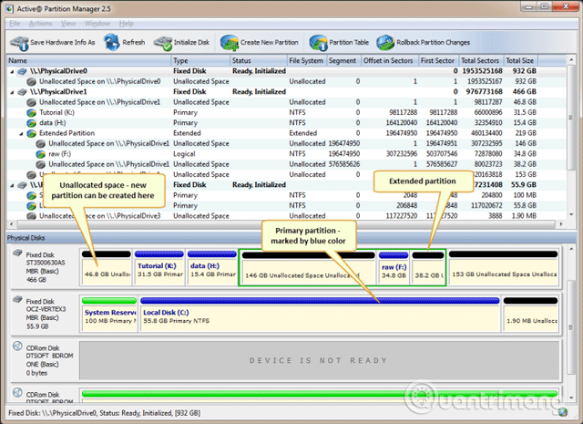Open the File menu
Screen dimensions: 583x424
(x=14, y=22)
